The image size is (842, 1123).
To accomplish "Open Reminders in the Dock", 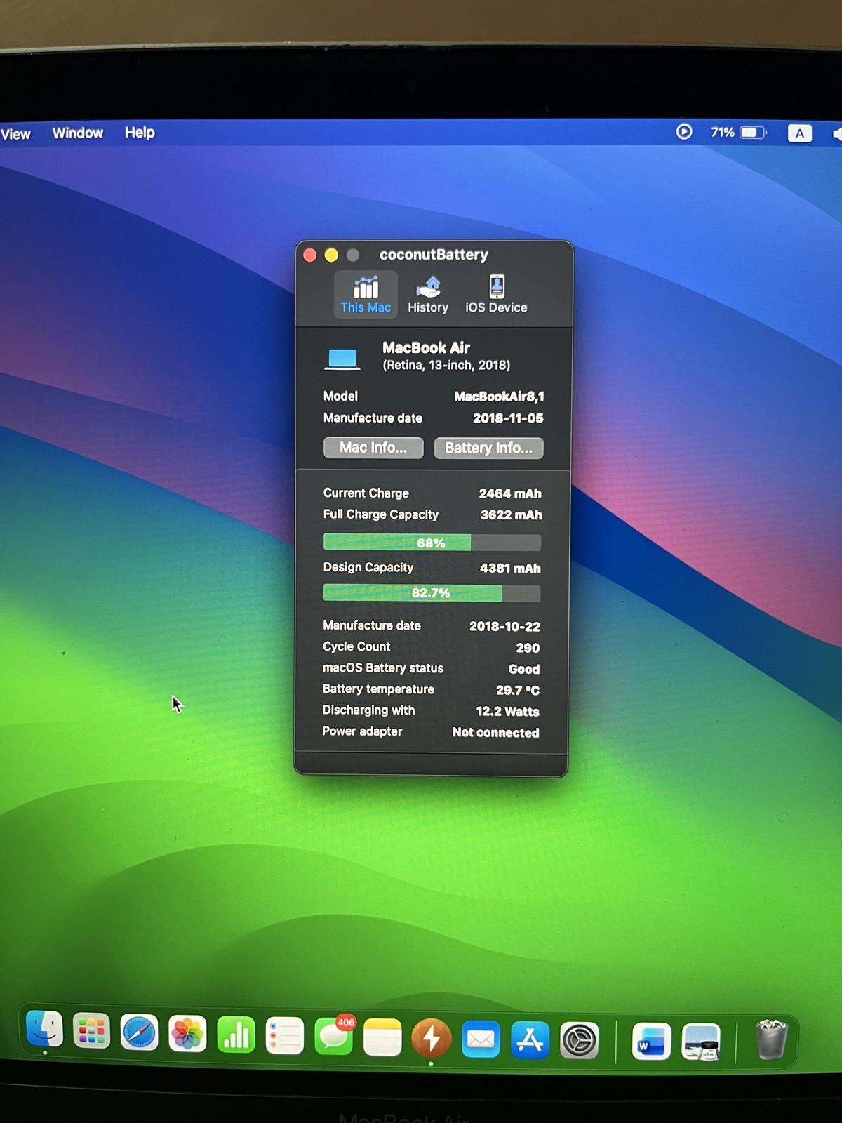I will (x=285, y=1036).
